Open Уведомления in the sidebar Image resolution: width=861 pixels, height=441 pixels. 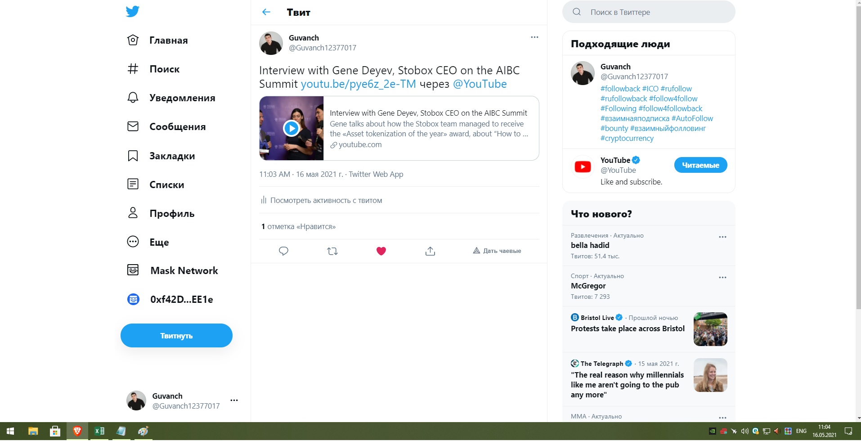pos(171,98)
